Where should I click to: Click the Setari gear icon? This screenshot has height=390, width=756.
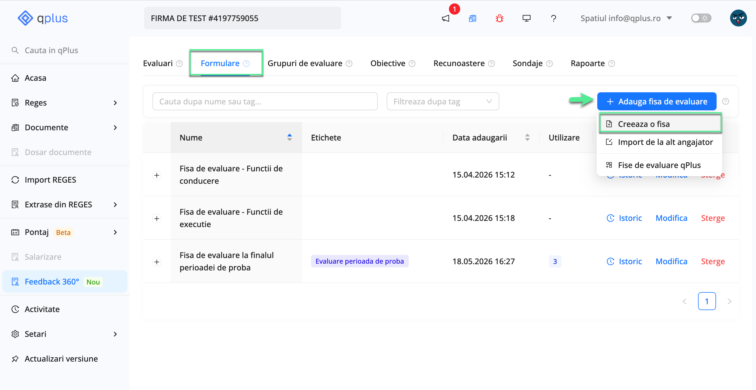[x=15, y=334]
